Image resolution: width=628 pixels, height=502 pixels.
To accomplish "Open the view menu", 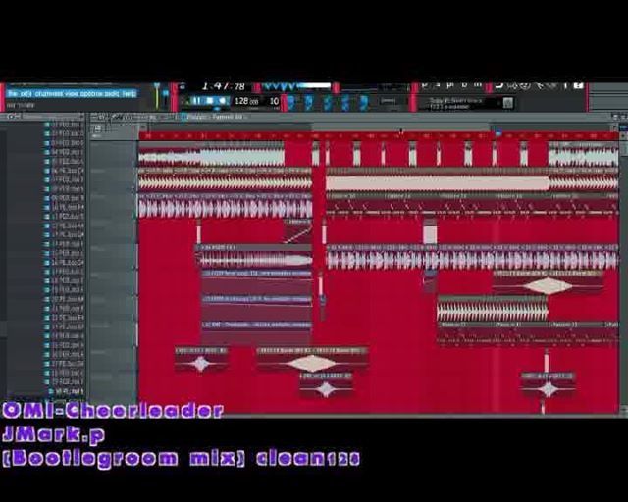I will pyautogui.click(x=72, y=94).
